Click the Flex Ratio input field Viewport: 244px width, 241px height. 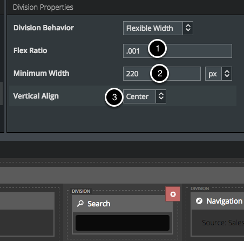click(178, 51)
